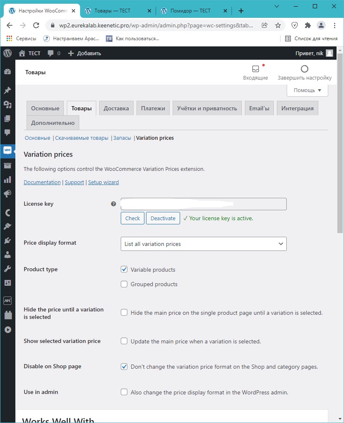This screenshot has width=344, height=423.
Task: Click the Users icon in sidebar
Action: click(x=7, y=255)
